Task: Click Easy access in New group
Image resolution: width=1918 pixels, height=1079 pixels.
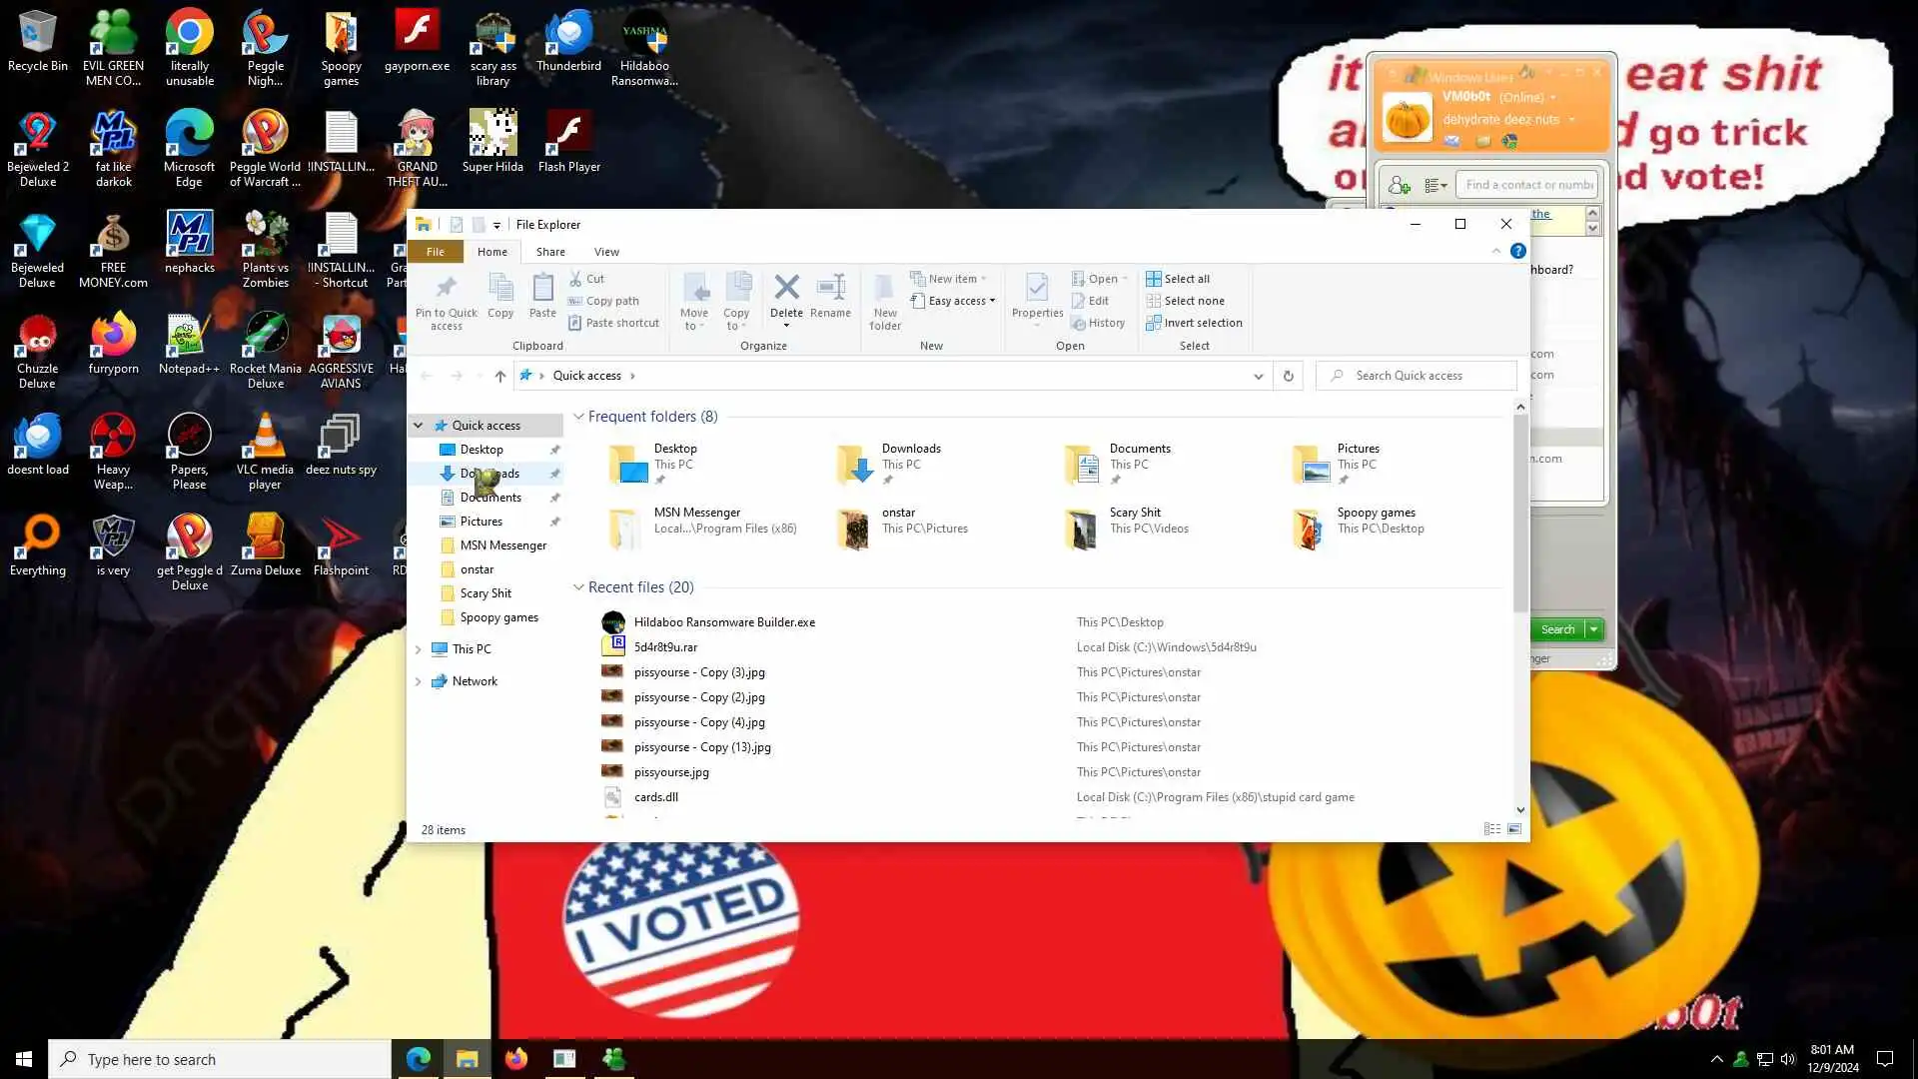Action: [x=956, y=301]
